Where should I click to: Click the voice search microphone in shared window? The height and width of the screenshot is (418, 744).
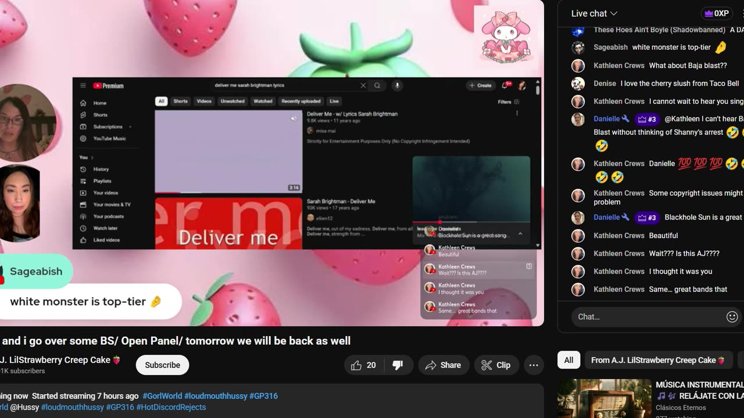click(398, 85)
